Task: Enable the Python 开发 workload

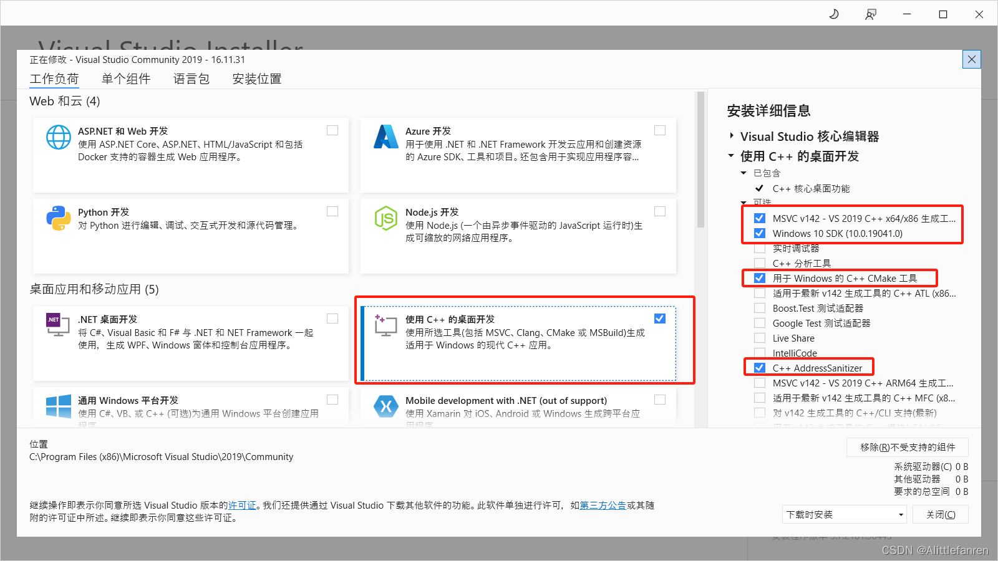Action: (332, 211)
